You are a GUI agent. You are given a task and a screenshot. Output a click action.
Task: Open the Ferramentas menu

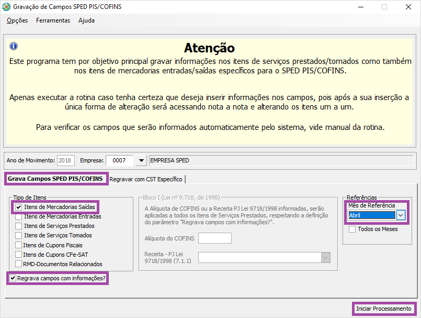[53, 20]
